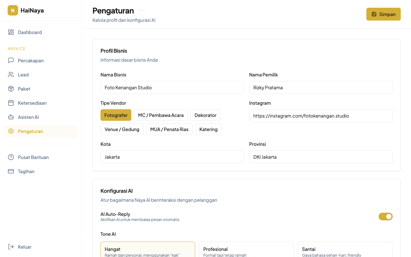Click the HaiNaya logo icon
Image resolution: width=411 pixels, height=257 pixels.
(x=13, y=10)
